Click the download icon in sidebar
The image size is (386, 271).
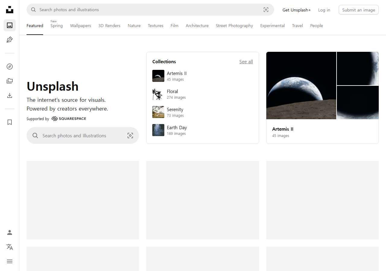tap(10, 95)
